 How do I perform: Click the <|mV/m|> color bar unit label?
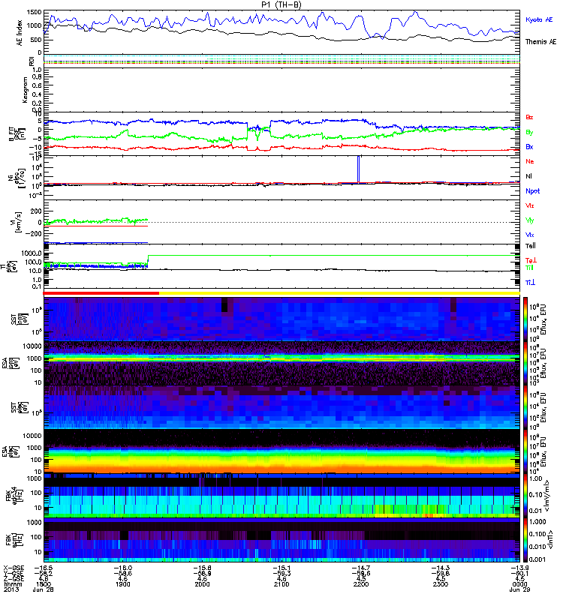point(547,496)
